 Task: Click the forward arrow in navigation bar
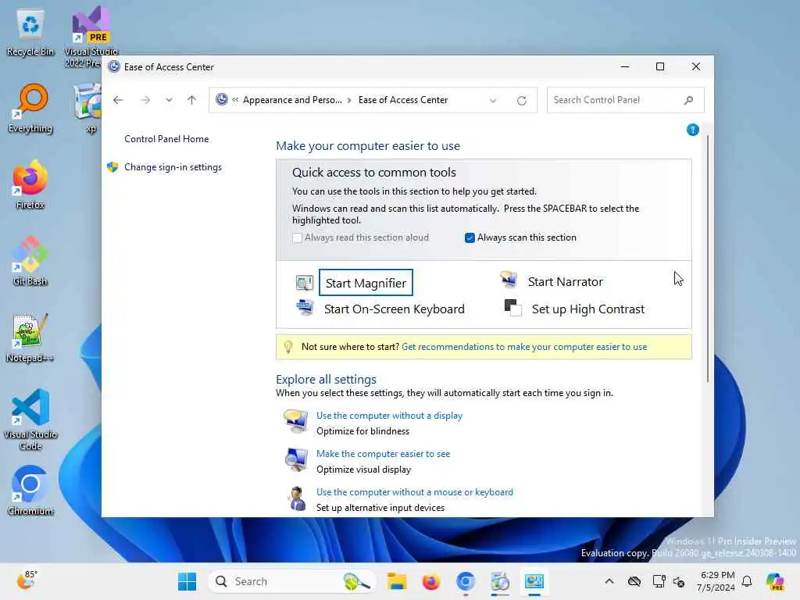tap(145, 100)
